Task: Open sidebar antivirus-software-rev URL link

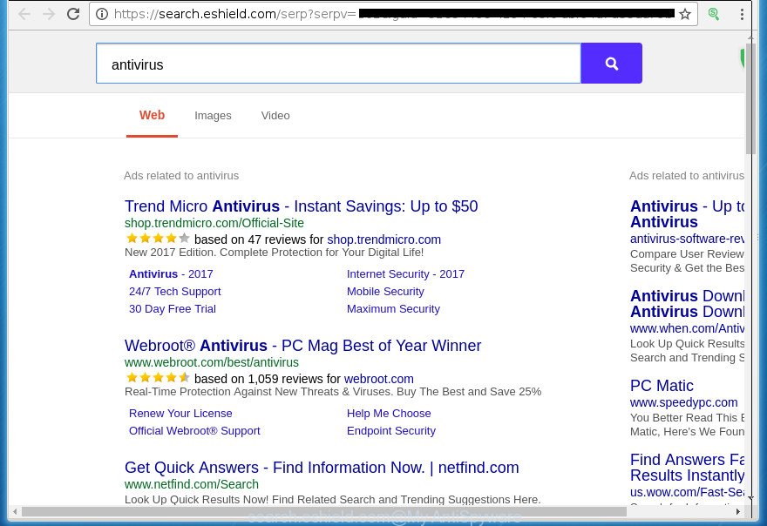Action: tap(687, 239)
